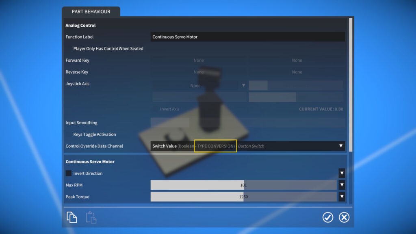Image resolution: width=416 pixels, height=234 pixels.
Task: Enable Keys Toggle Activation
Action: 69,134
